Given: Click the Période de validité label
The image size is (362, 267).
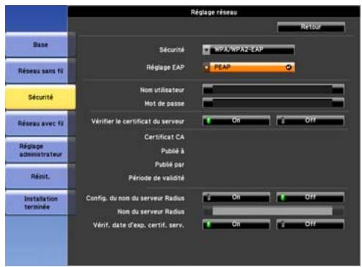Looking at the screenshot, I should [156, 178].
